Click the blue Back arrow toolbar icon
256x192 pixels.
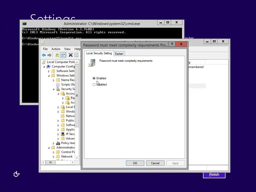(x=43, y=55)
